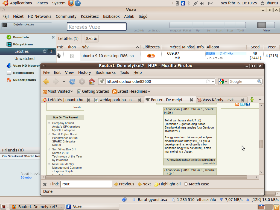This screenshot has height=210, width=280.
Task: Click the belépés link in the comment
Action: (196, 160)
